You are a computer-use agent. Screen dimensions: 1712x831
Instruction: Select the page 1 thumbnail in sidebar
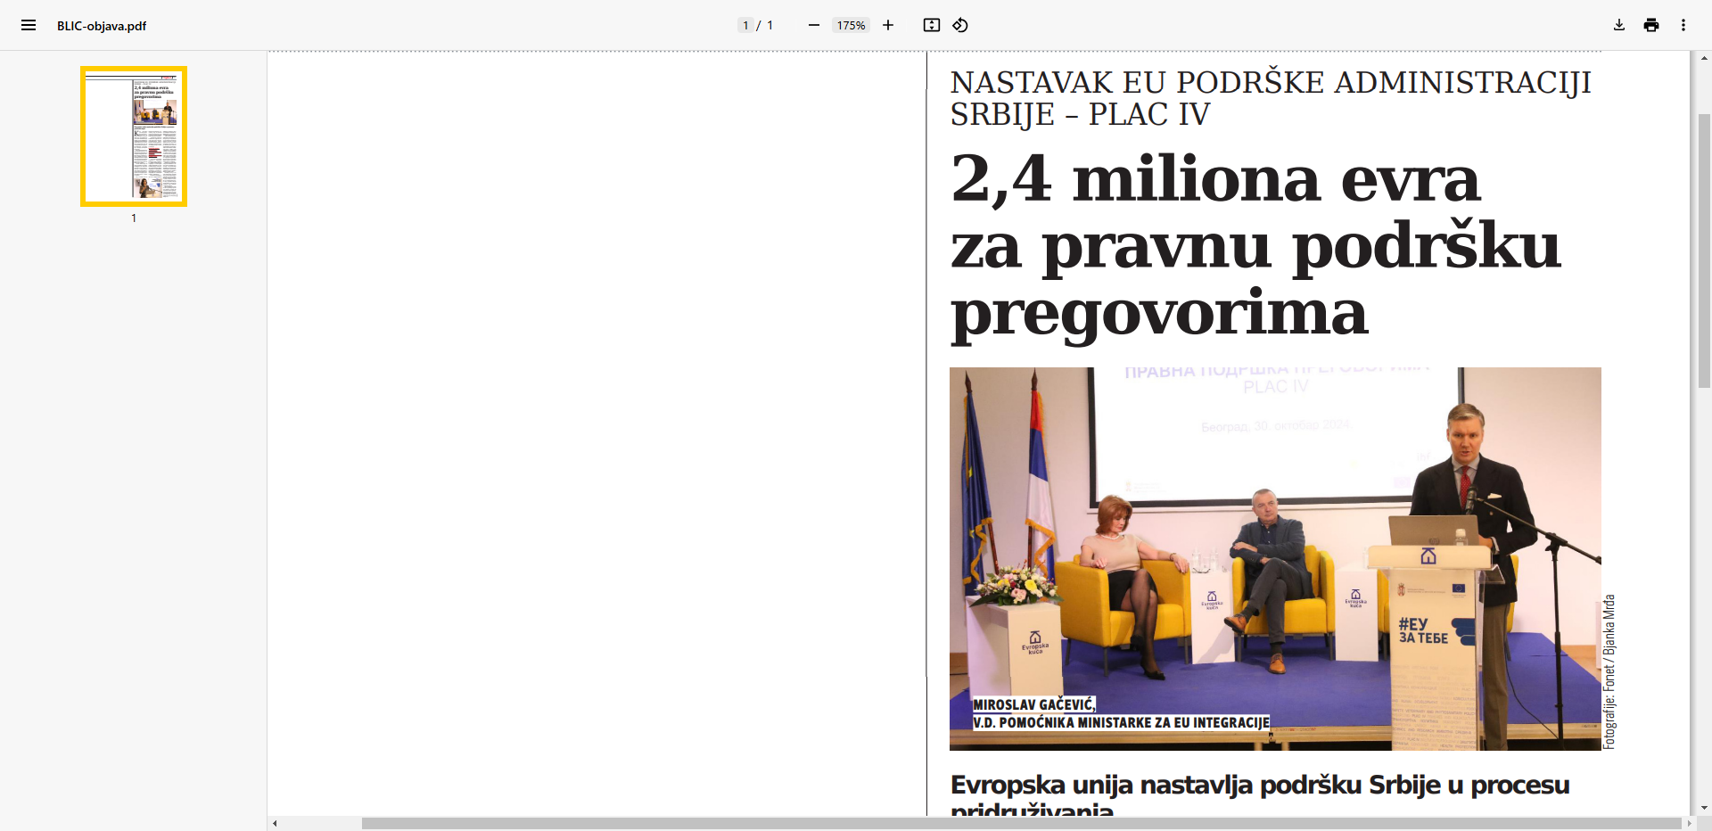134,136
